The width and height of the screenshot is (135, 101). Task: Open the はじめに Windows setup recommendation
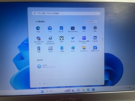click(x=46, y=66)
